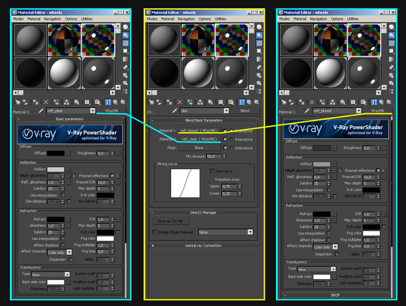Screen dimensions: 406x306
Task: Click the eyedropper next to refl_blured name
Action: (306, 111)
